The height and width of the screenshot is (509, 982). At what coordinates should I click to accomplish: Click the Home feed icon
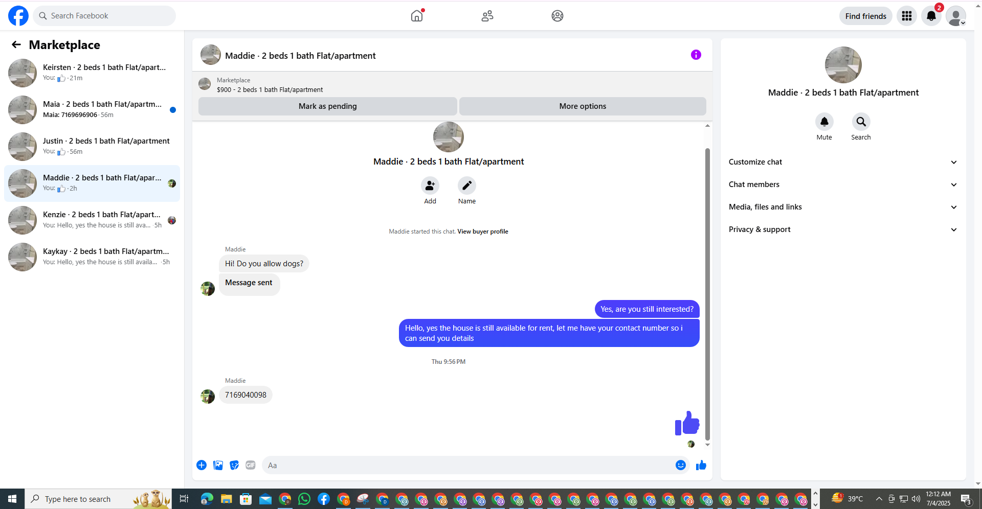[417, 16]
